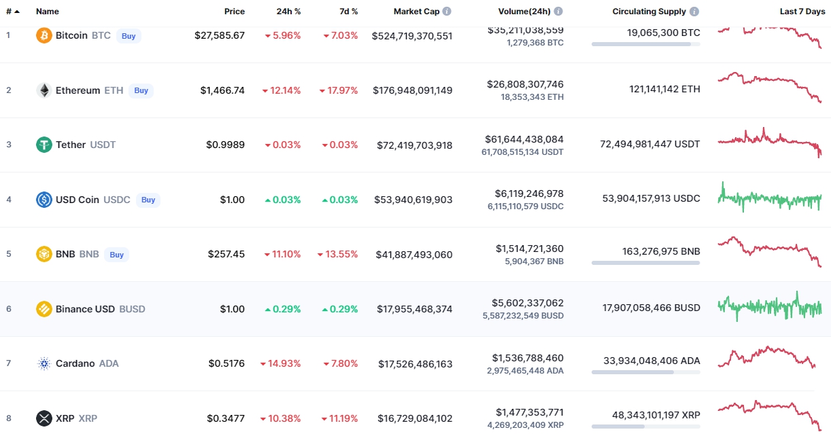Image resolution: width=831 pixels, height=434 pixels.
Task: Click Tether volume $61,644,438,084
Action: pyautogui.click(x=524, y=139)
